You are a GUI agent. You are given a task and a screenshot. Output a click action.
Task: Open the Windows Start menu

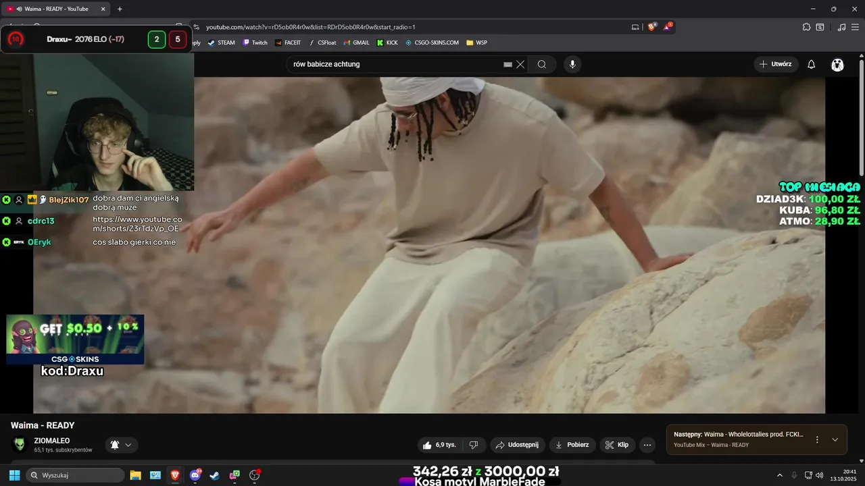pyautogui.click(x=14, y=475)
